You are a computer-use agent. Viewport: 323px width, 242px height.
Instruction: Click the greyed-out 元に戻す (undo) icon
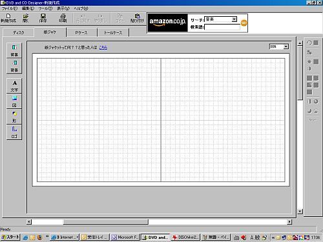click(83, 19)
